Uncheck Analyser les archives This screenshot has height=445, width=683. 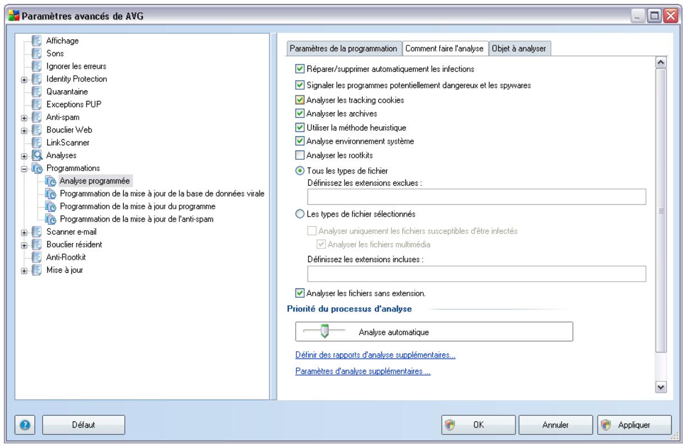tap(300, 114)
